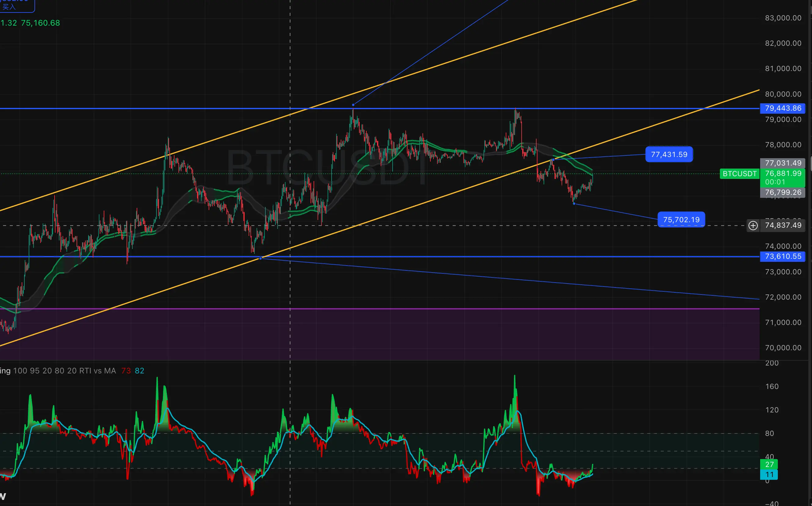This screenshot has height=506, width=812.
Task: Click the green 27 indicator value tag
Action: point(769,465)
